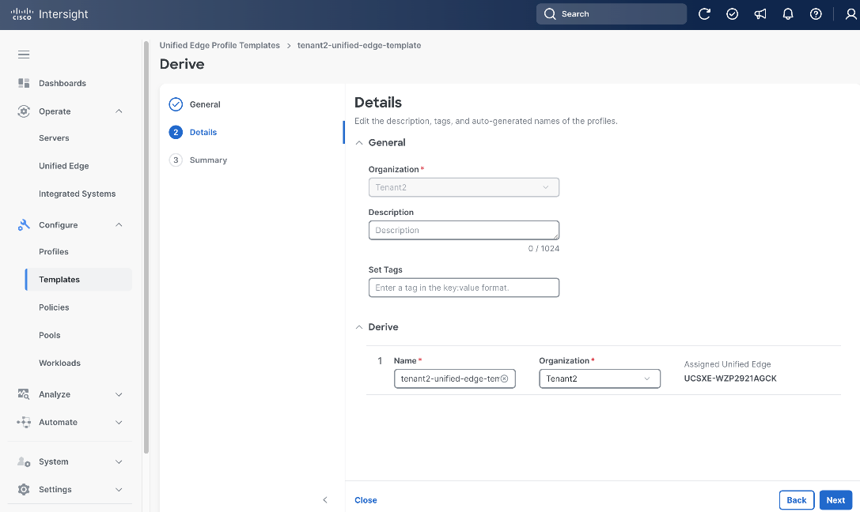Screen dimensions: 860x512
Task: Open the requests checkmark icon
Action: [x=732, y=14]
